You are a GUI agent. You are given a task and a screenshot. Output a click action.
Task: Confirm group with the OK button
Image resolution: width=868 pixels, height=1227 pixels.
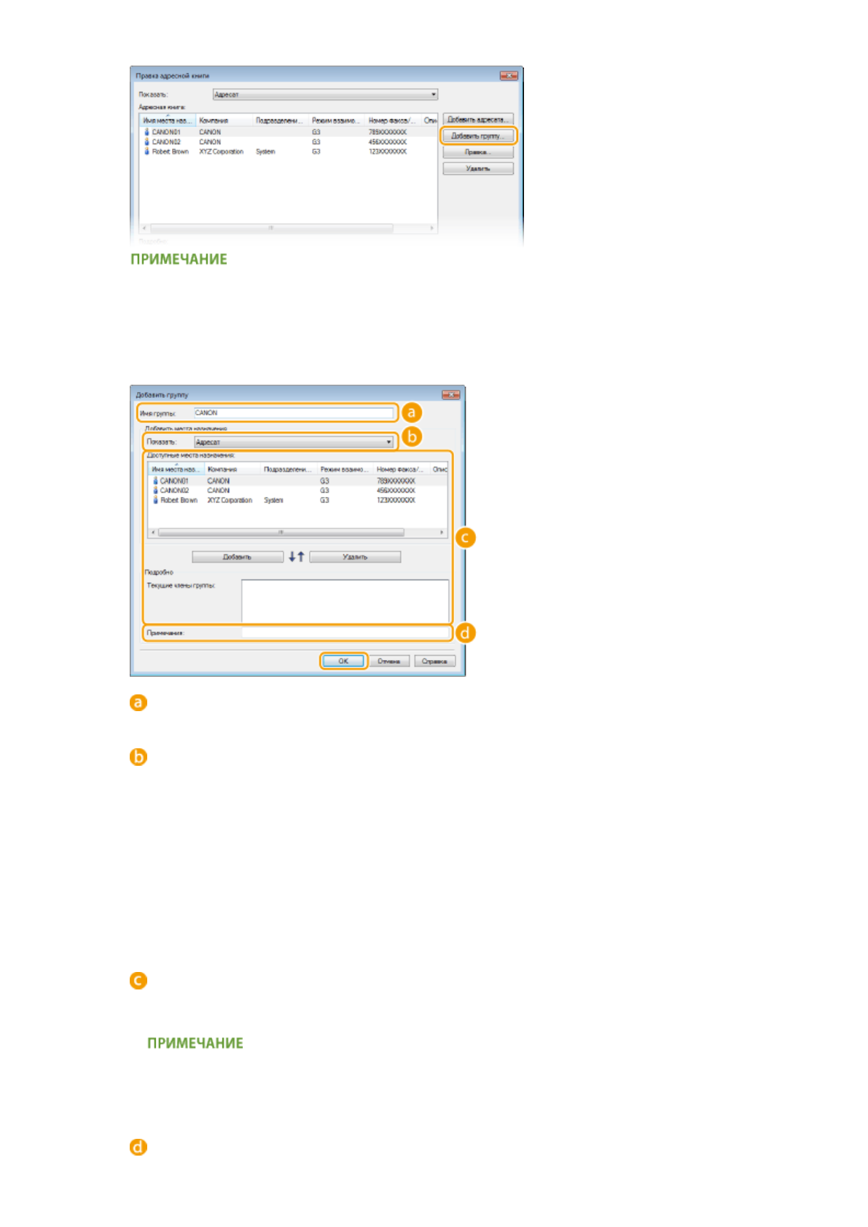[343, 661]
